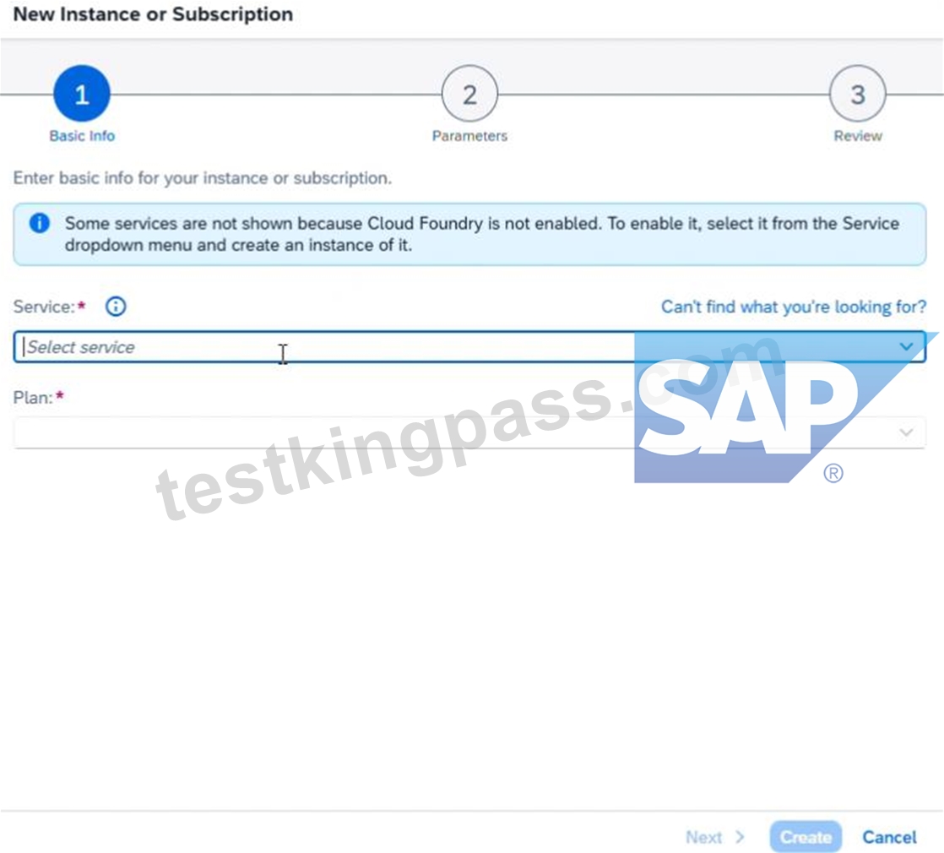Image resolution: width=944 pixels, height=853 pixels.
Task: Switch to the Basic Info step label
Action: click(82, 136)
